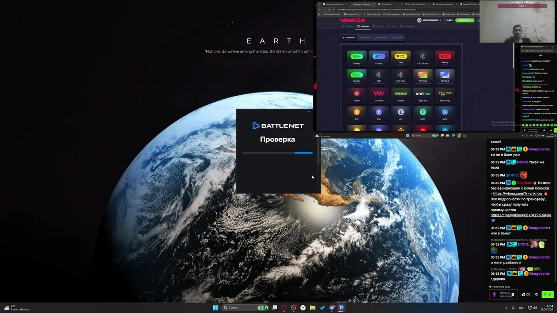Image resolution: width=557 pixels, height=313 pixels.
Task: Open the winna.com link in KickBot message
Action: (x=518, y=193)
